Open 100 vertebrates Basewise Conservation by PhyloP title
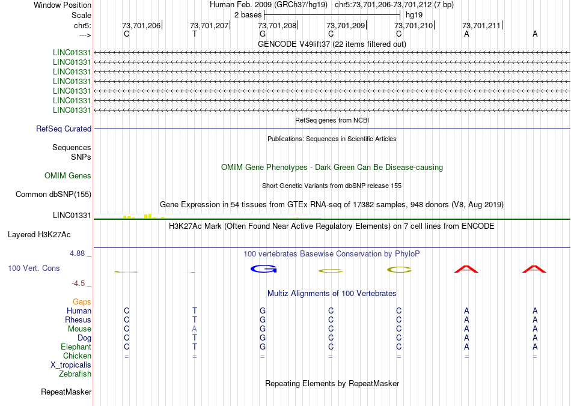This screenshot has height=406, width=571. 332,254
